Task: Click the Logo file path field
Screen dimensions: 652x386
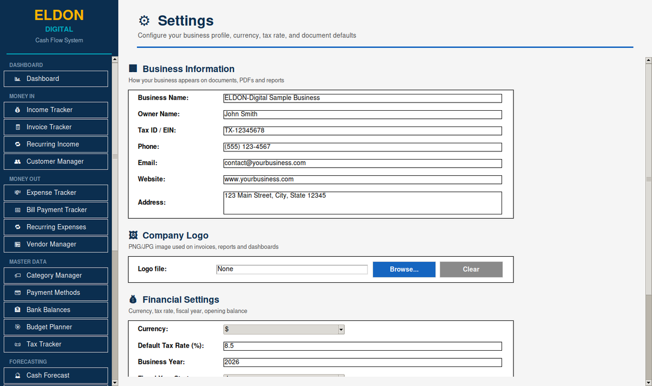Action: coord(292,269)
